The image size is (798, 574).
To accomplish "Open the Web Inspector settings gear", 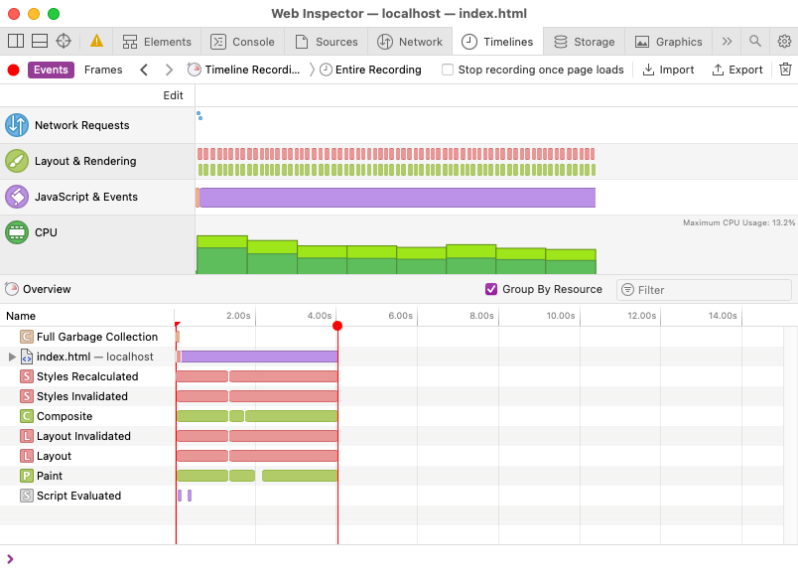I will tap(784, 42).
